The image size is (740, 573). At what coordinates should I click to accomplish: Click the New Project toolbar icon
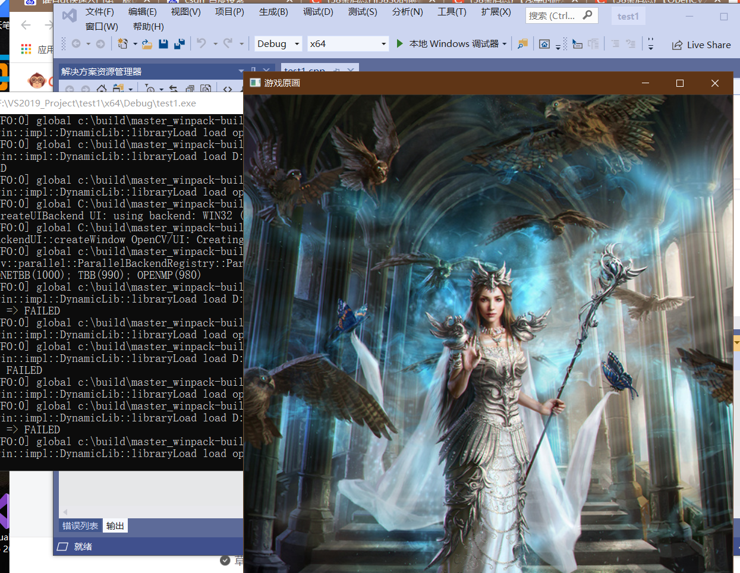[123, 44]
